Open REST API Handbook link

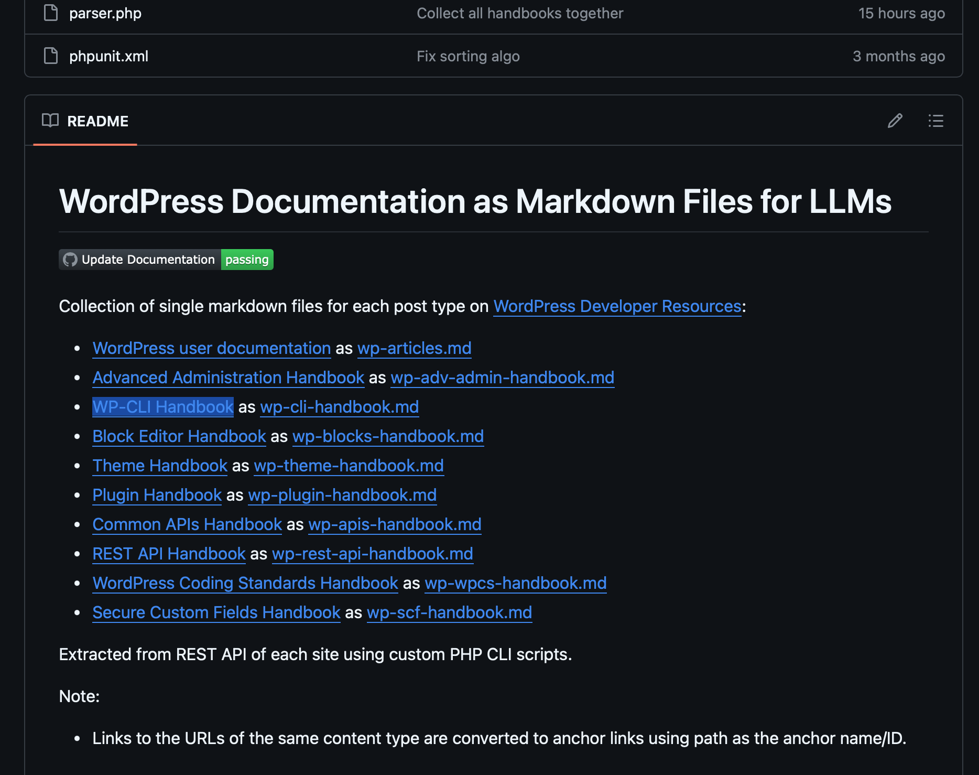[169, 554]
